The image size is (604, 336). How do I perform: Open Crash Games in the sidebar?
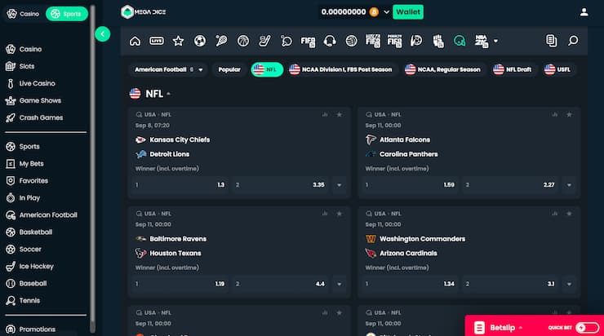click(x=34, y=117)
